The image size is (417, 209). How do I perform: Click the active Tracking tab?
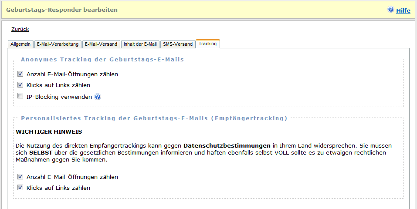pyautogui.click(x=207, y=44)
